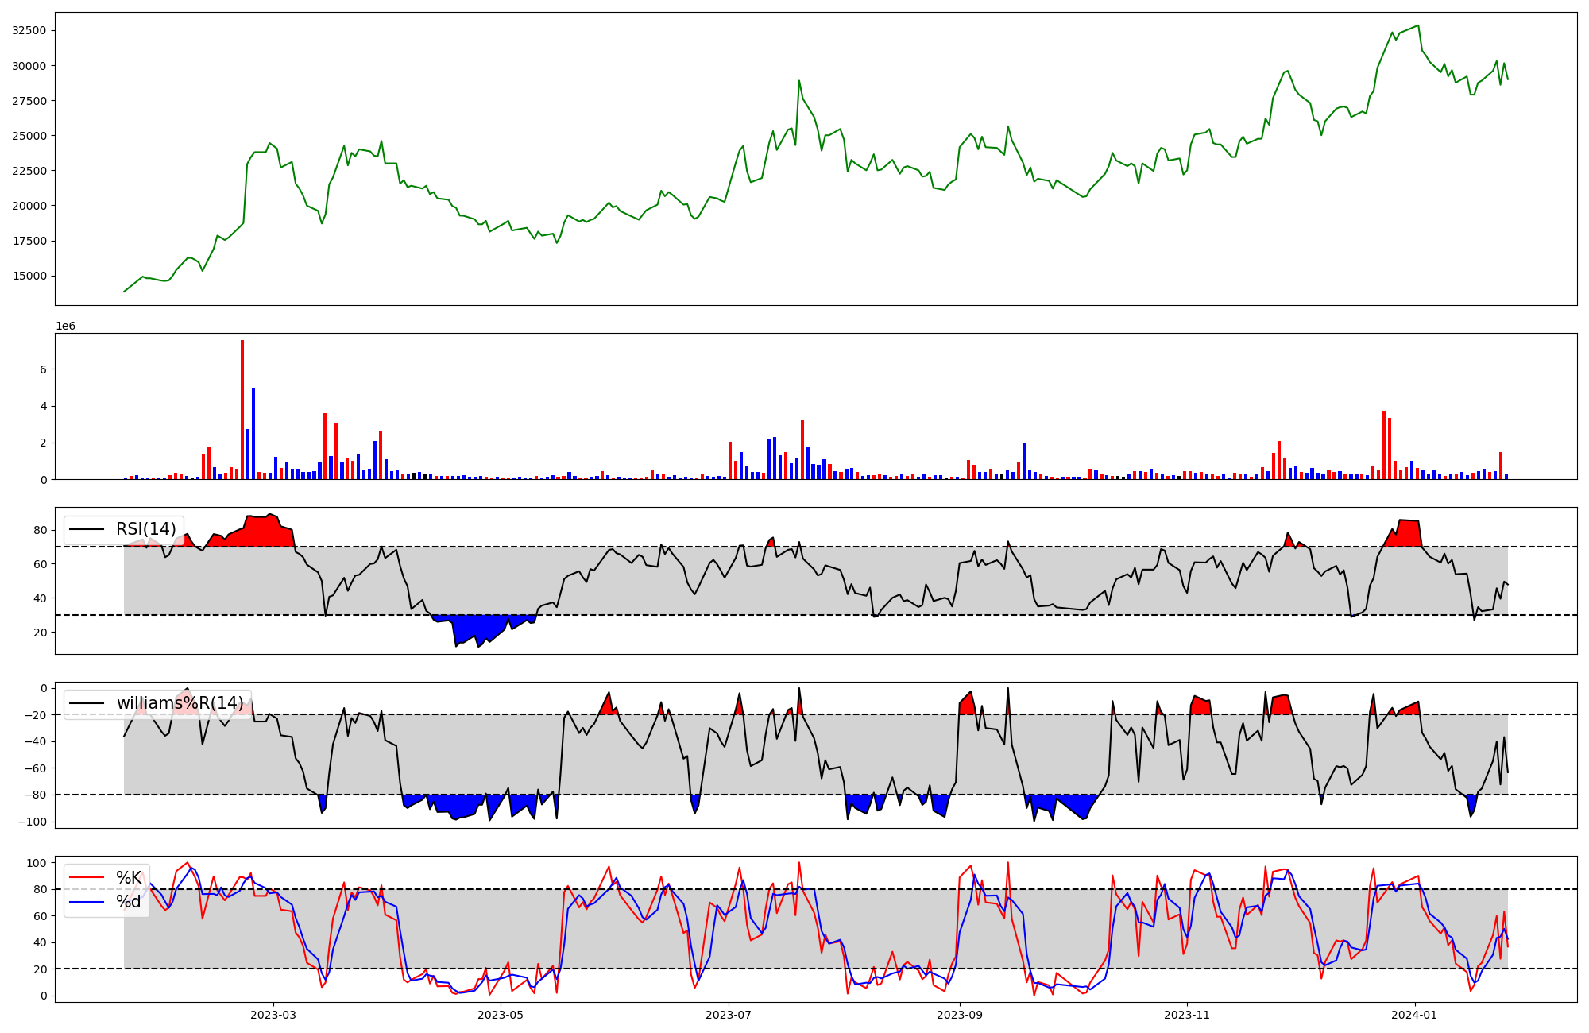Click the blue %d legend entry
This screenshot has width=1589, height=1033.
128,902
